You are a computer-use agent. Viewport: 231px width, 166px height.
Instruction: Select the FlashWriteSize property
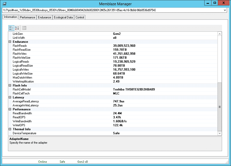coord(113,57)
